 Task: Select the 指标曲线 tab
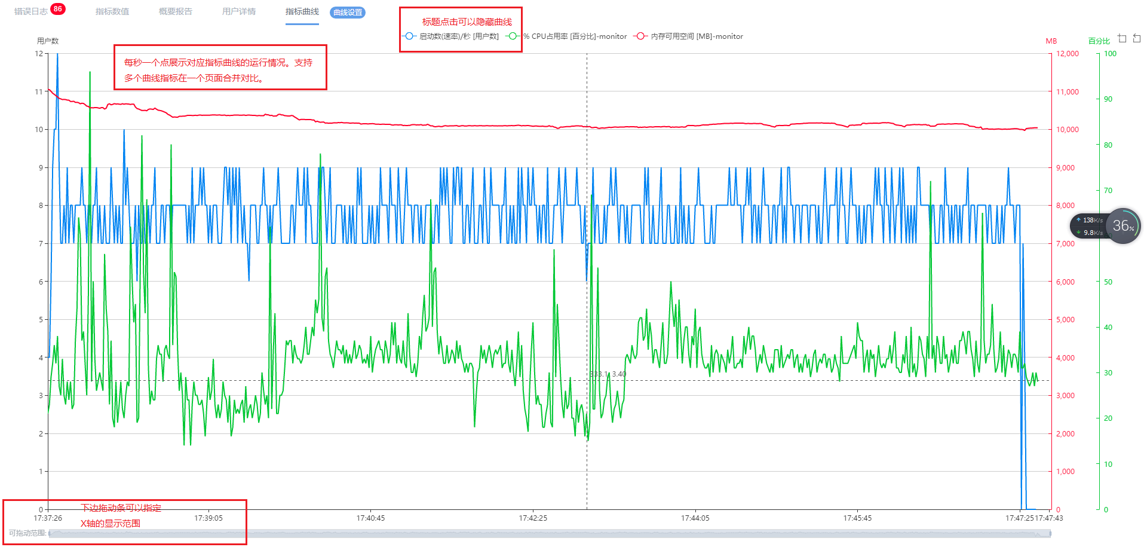(302, 11)
